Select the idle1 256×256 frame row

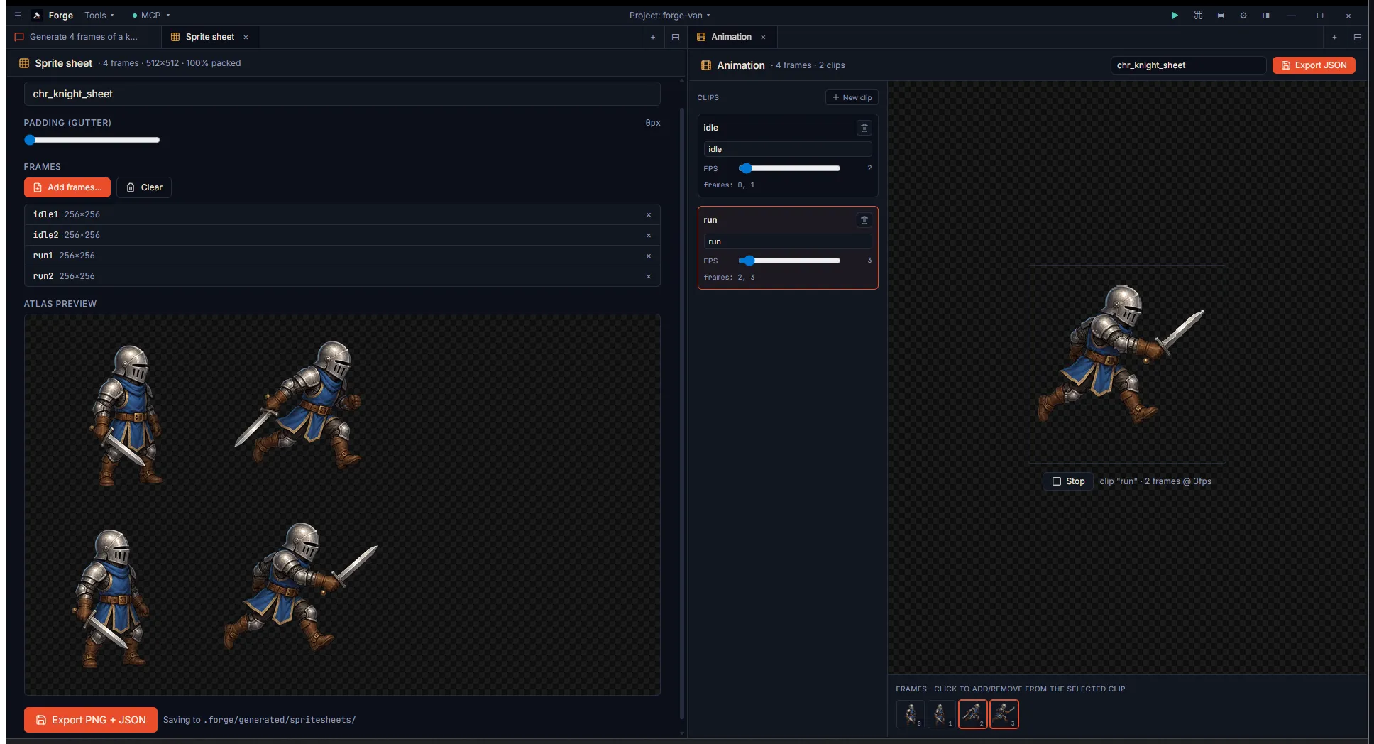[342, 214]
